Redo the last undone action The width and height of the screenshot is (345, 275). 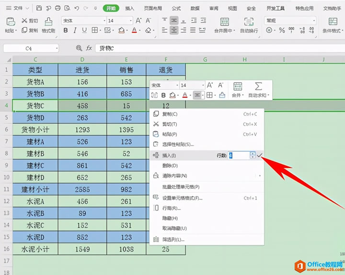click(86, 8)
